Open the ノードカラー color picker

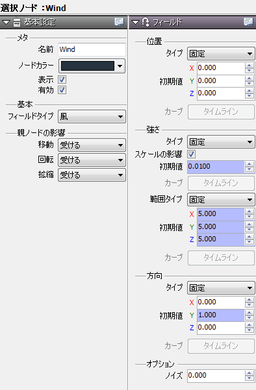click(92, 66)
